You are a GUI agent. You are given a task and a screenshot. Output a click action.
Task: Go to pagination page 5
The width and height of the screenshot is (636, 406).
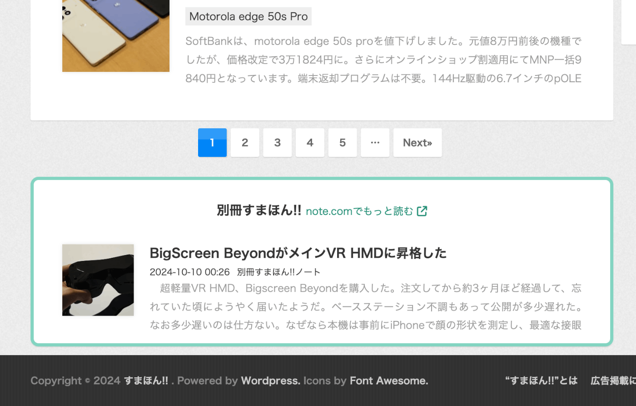click(343, 143)
